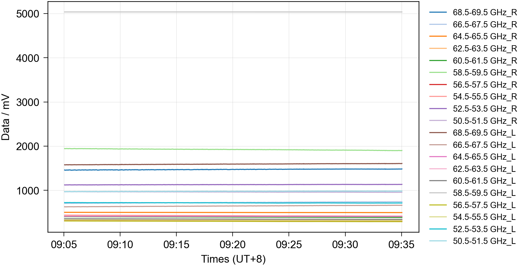This screenshot has width=522, height=266.
Task: Click the "Times (UT+8)" x-axis title
Action: (233, 259)
